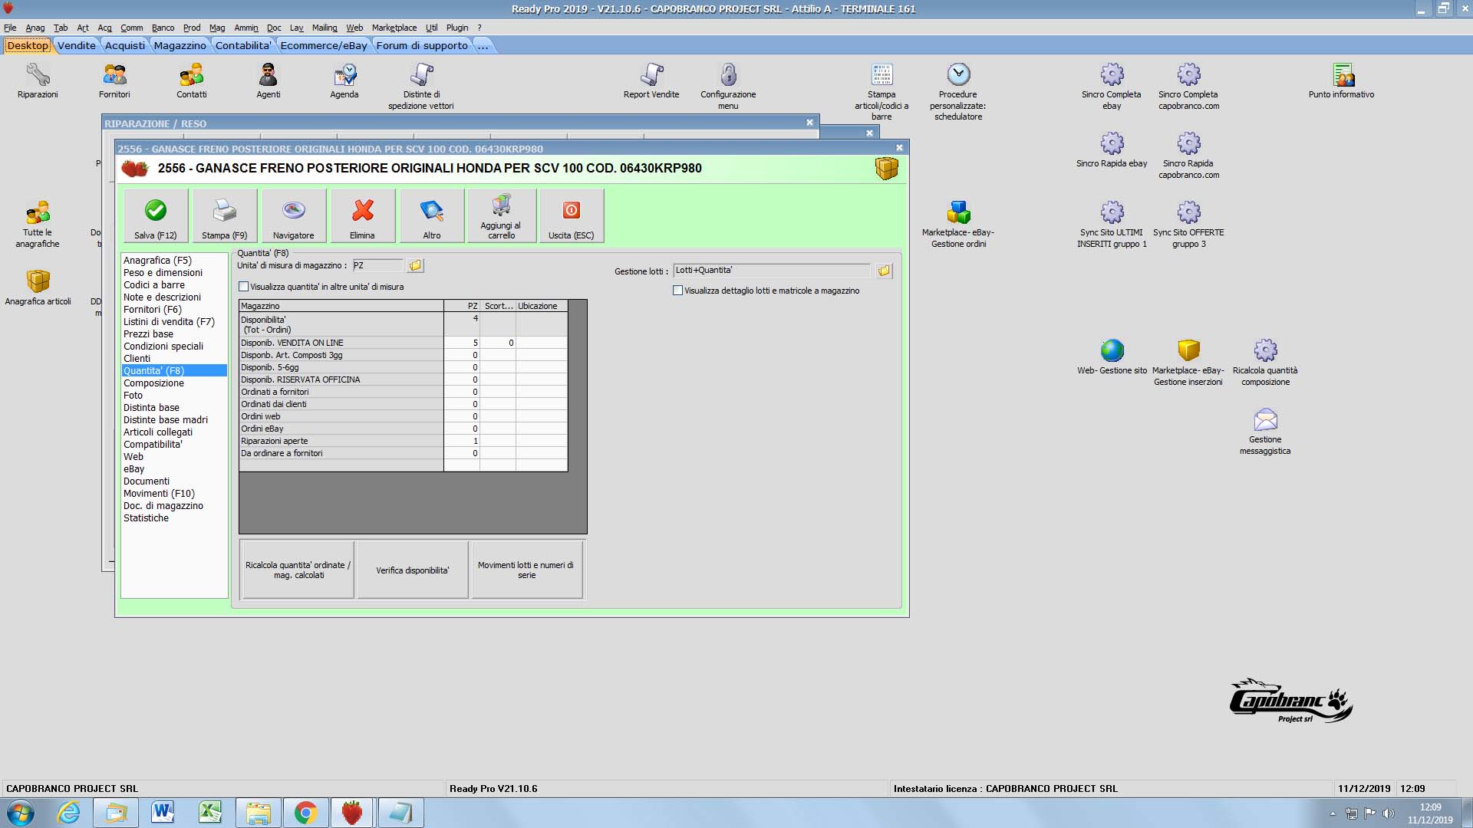Viewport: 1473px width, 828px height.
Task: Select Movimenti (F10) in side list
Action: point(160,494)
